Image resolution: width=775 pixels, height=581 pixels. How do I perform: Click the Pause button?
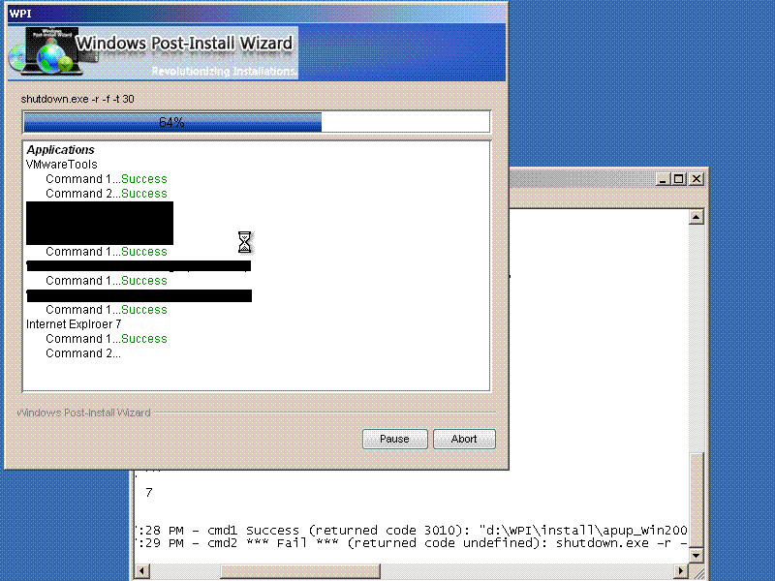(x=394, y=439)
